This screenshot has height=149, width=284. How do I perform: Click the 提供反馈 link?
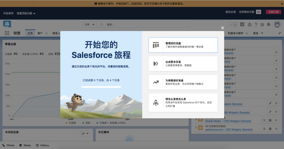pyautogui.click(x=230, y=12)
